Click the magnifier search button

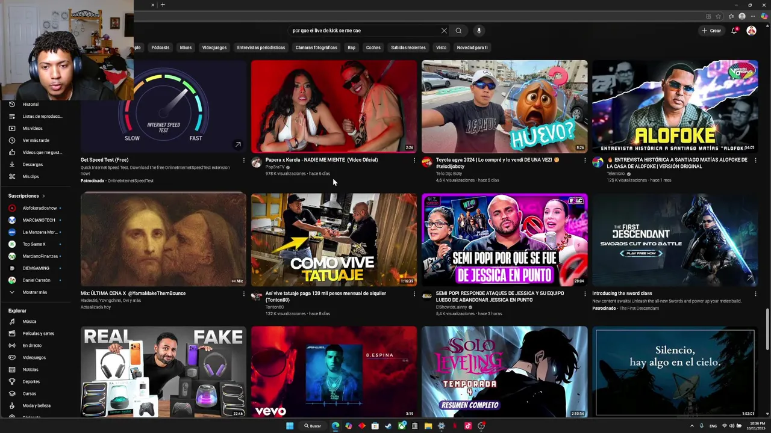[x=458, y=31]
